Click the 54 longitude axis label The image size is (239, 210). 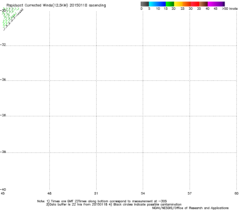(143, 194)
